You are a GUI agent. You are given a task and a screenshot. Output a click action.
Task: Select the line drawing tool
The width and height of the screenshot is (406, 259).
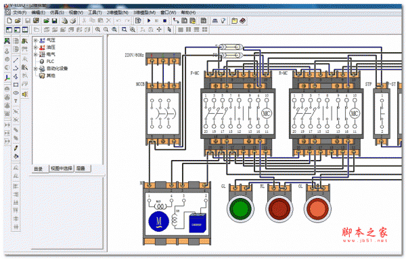pos(16,60)
